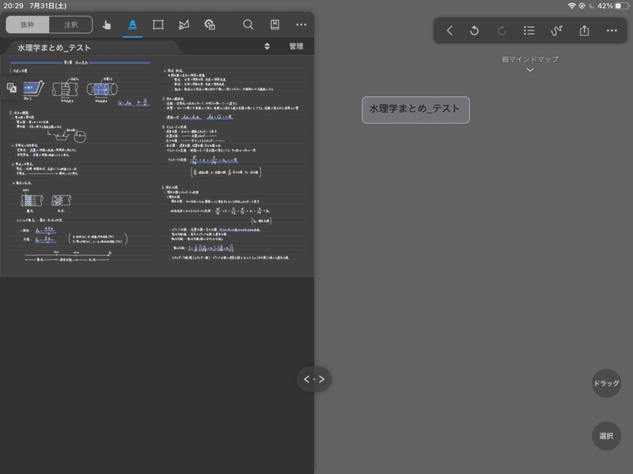Open the outline list icon on mindmap toolbar
The width and height of the screenshot is (633, 474).
tap(529, 30)
